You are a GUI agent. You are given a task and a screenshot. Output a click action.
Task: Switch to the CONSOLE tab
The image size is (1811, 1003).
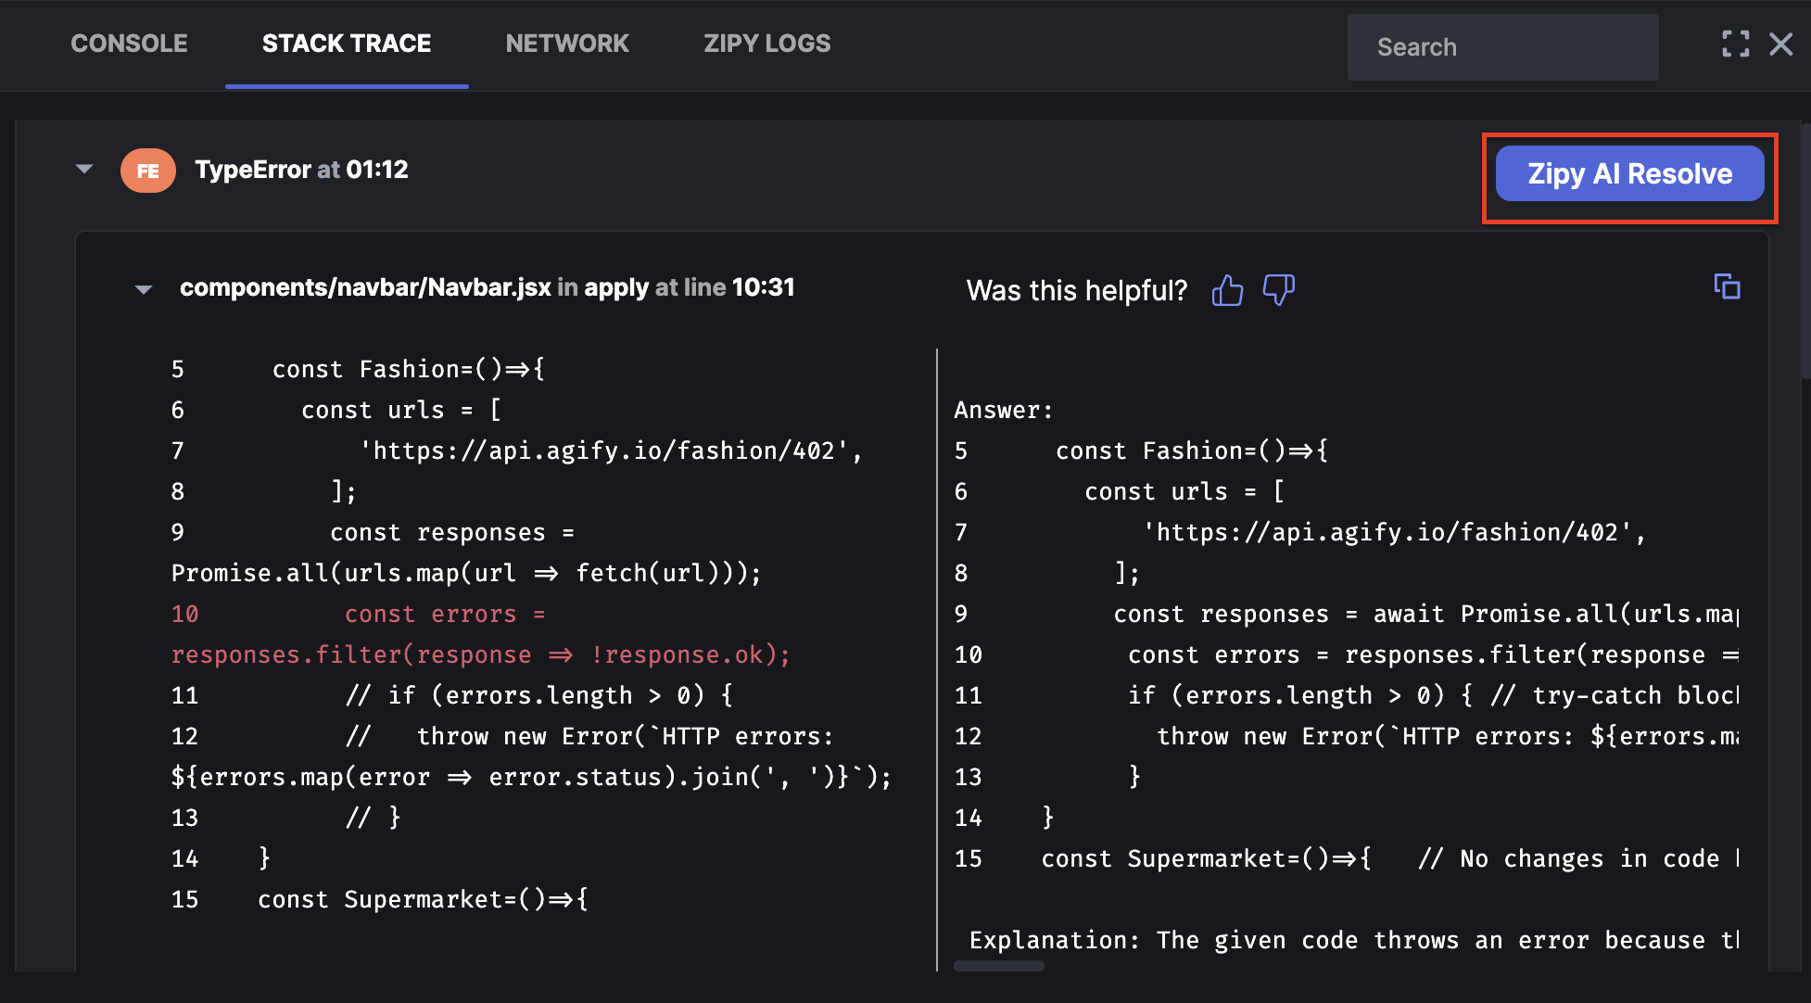(x=129, y=44)
